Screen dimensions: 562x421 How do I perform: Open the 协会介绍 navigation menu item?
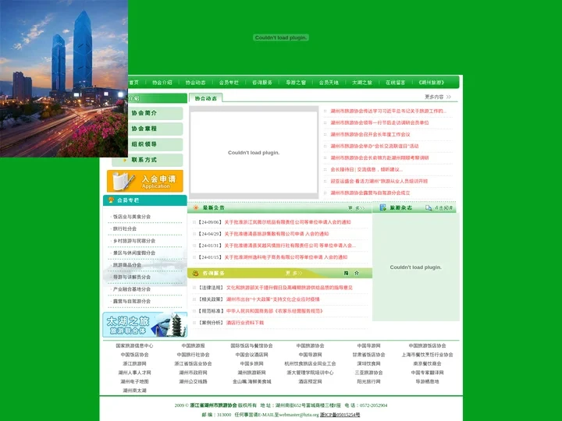tap(162, 83)
